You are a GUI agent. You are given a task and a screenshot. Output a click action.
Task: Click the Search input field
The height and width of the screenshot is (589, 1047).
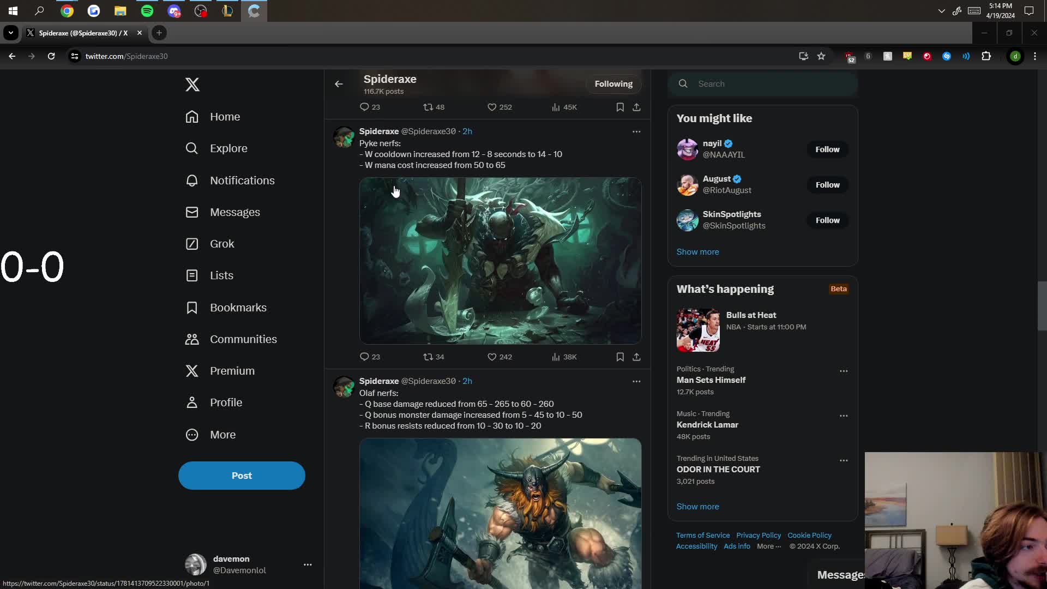point(762,84)
